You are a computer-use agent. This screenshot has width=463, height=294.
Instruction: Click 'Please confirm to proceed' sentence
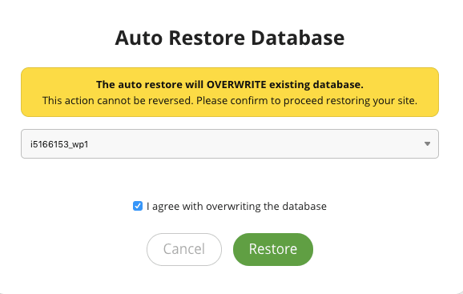click(x=307, y=101)
